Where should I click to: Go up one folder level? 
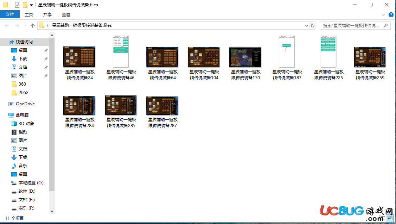[33, 26]
